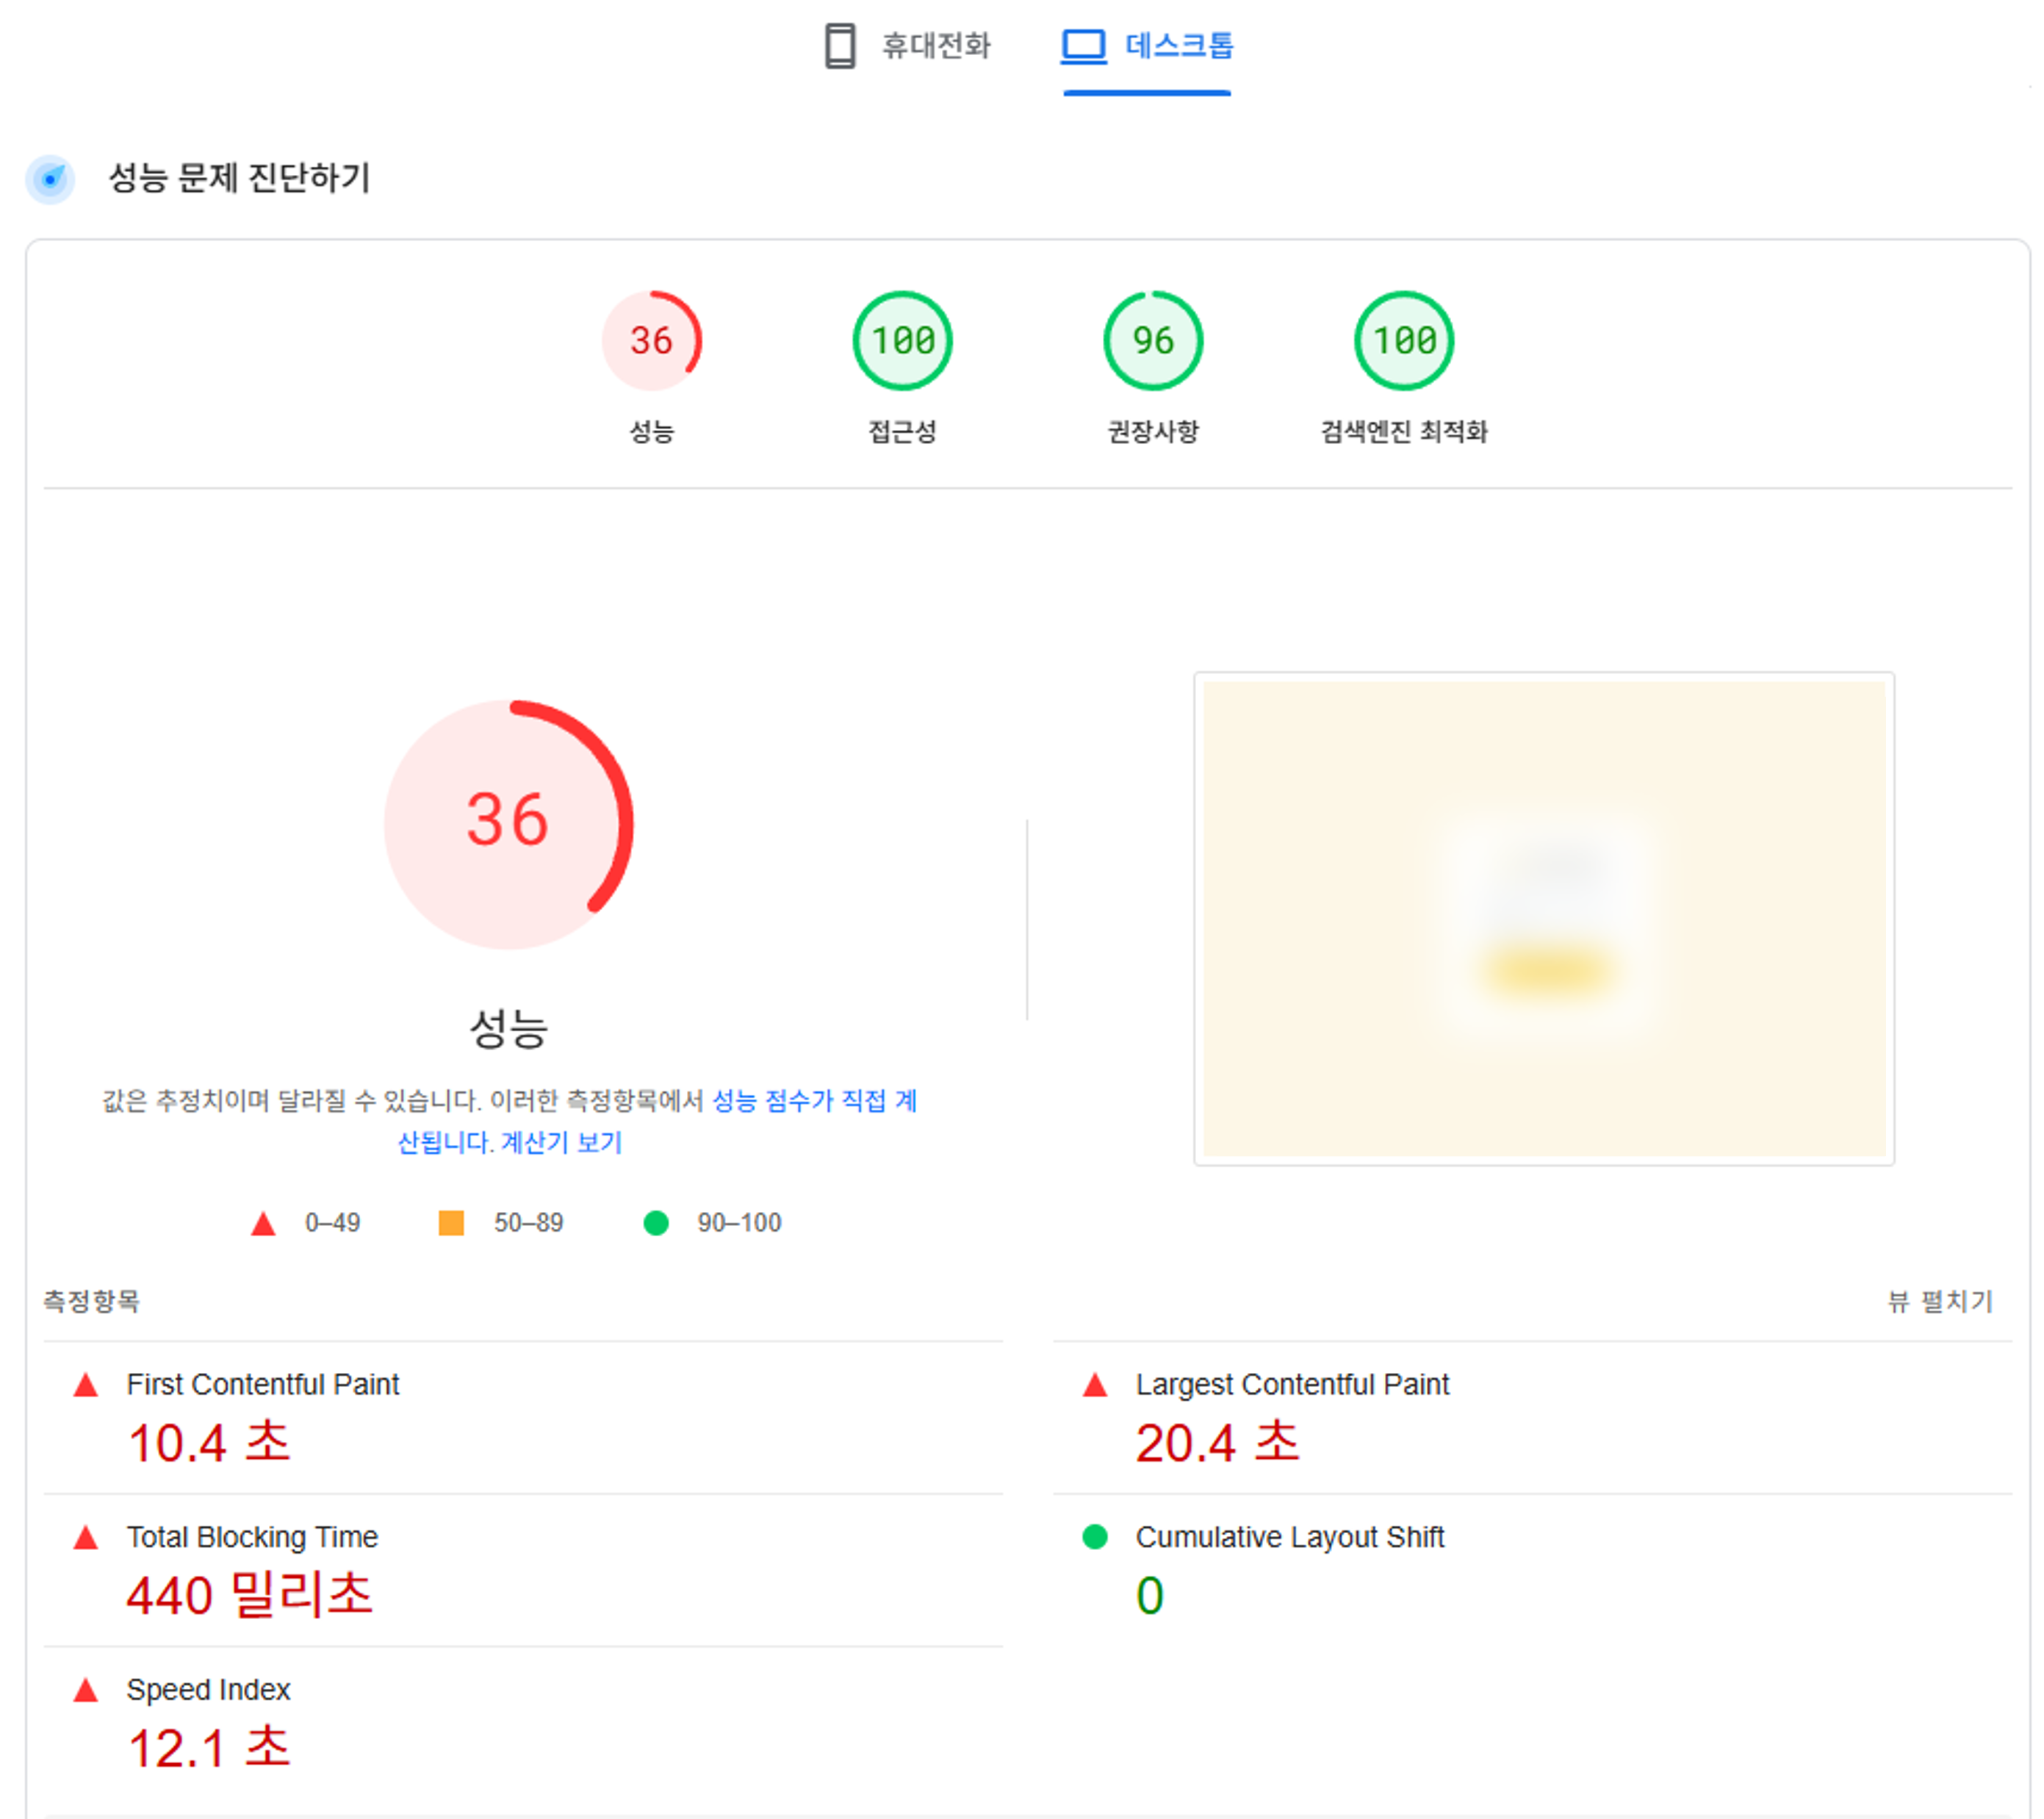This screenshot has width=2044, height=1819.
Task: Jump to the 접근성 score gauge 100
Action: [902, 340]
